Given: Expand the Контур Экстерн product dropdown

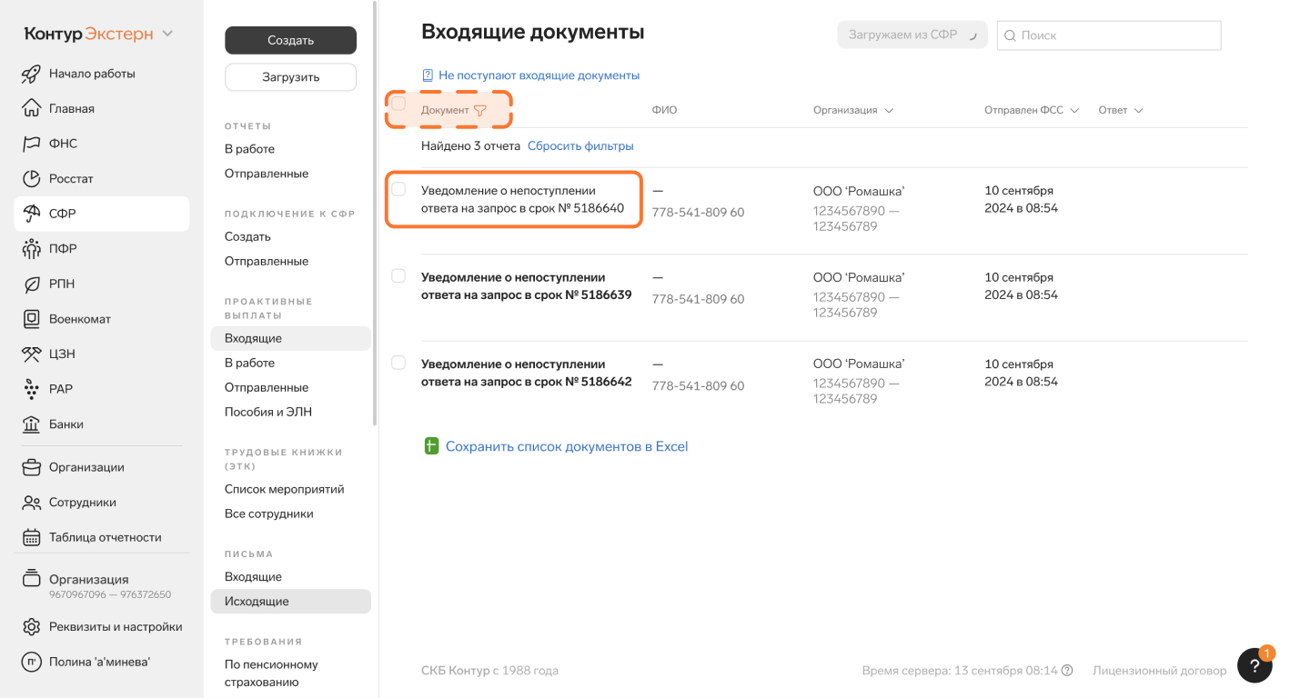Looking at the screenshot, I should (167, 35).
